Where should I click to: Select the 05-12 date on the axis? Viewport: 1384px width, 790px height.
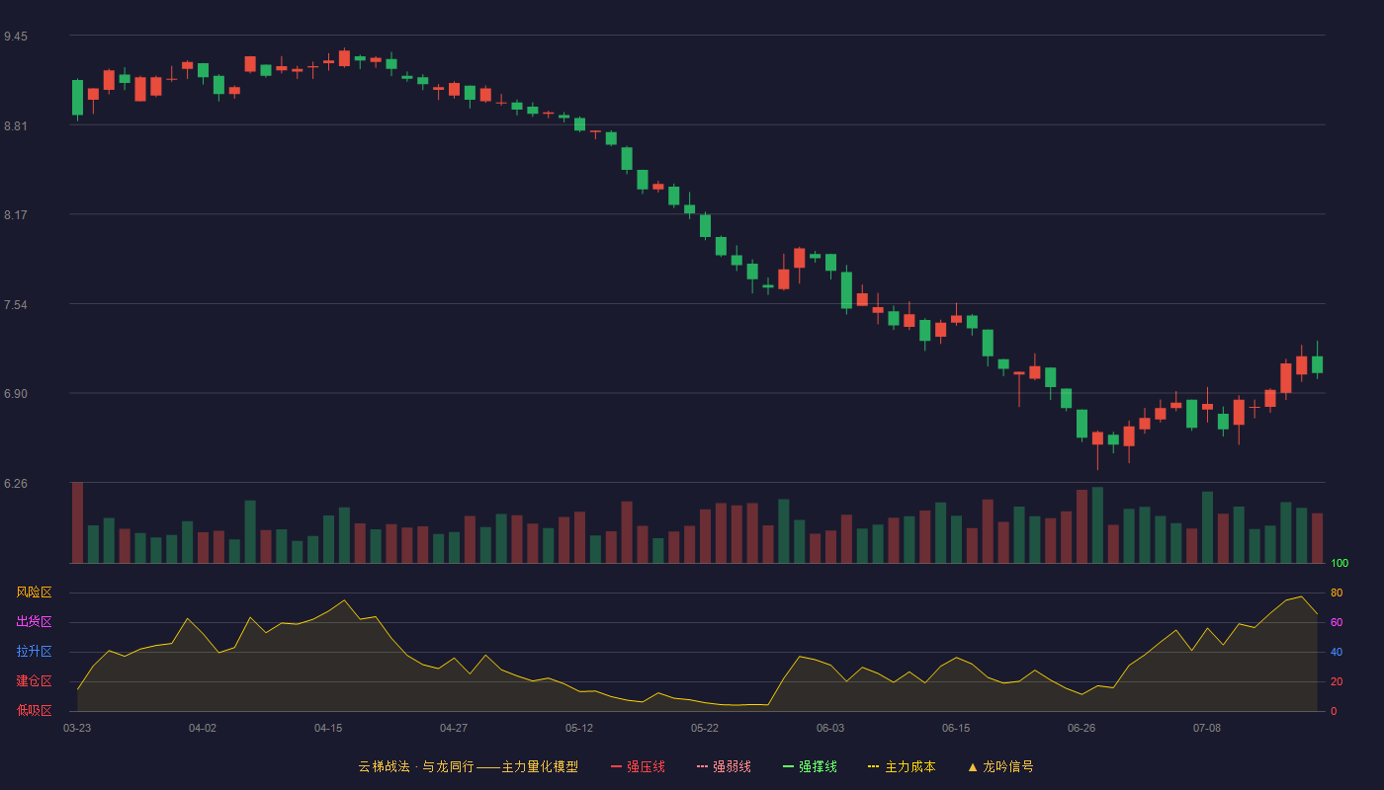coord(579,728)
